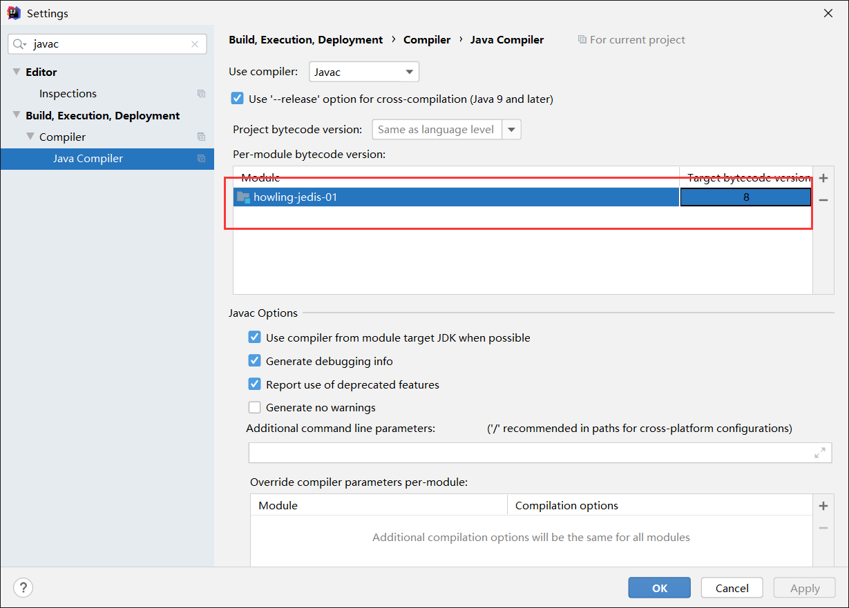Image resolution: width=849 pixels, height=608 pixels.
Task: Enable Generate no warnings checkbox
Action: coord(255,407)
